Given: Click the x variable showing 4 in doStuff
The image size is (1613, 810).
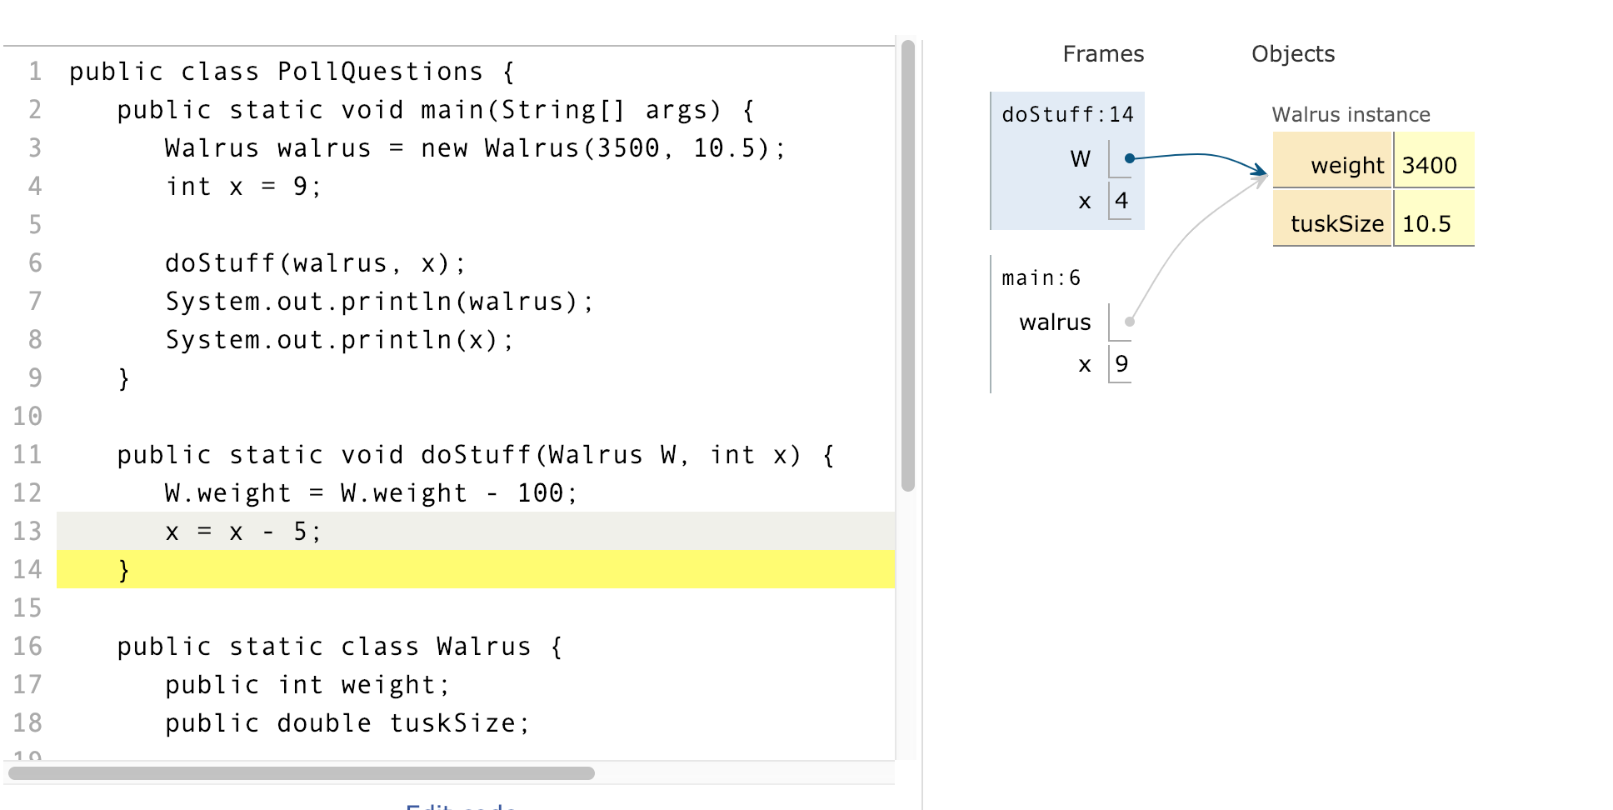Looking at the screenshot, I should click(1122, 200).
